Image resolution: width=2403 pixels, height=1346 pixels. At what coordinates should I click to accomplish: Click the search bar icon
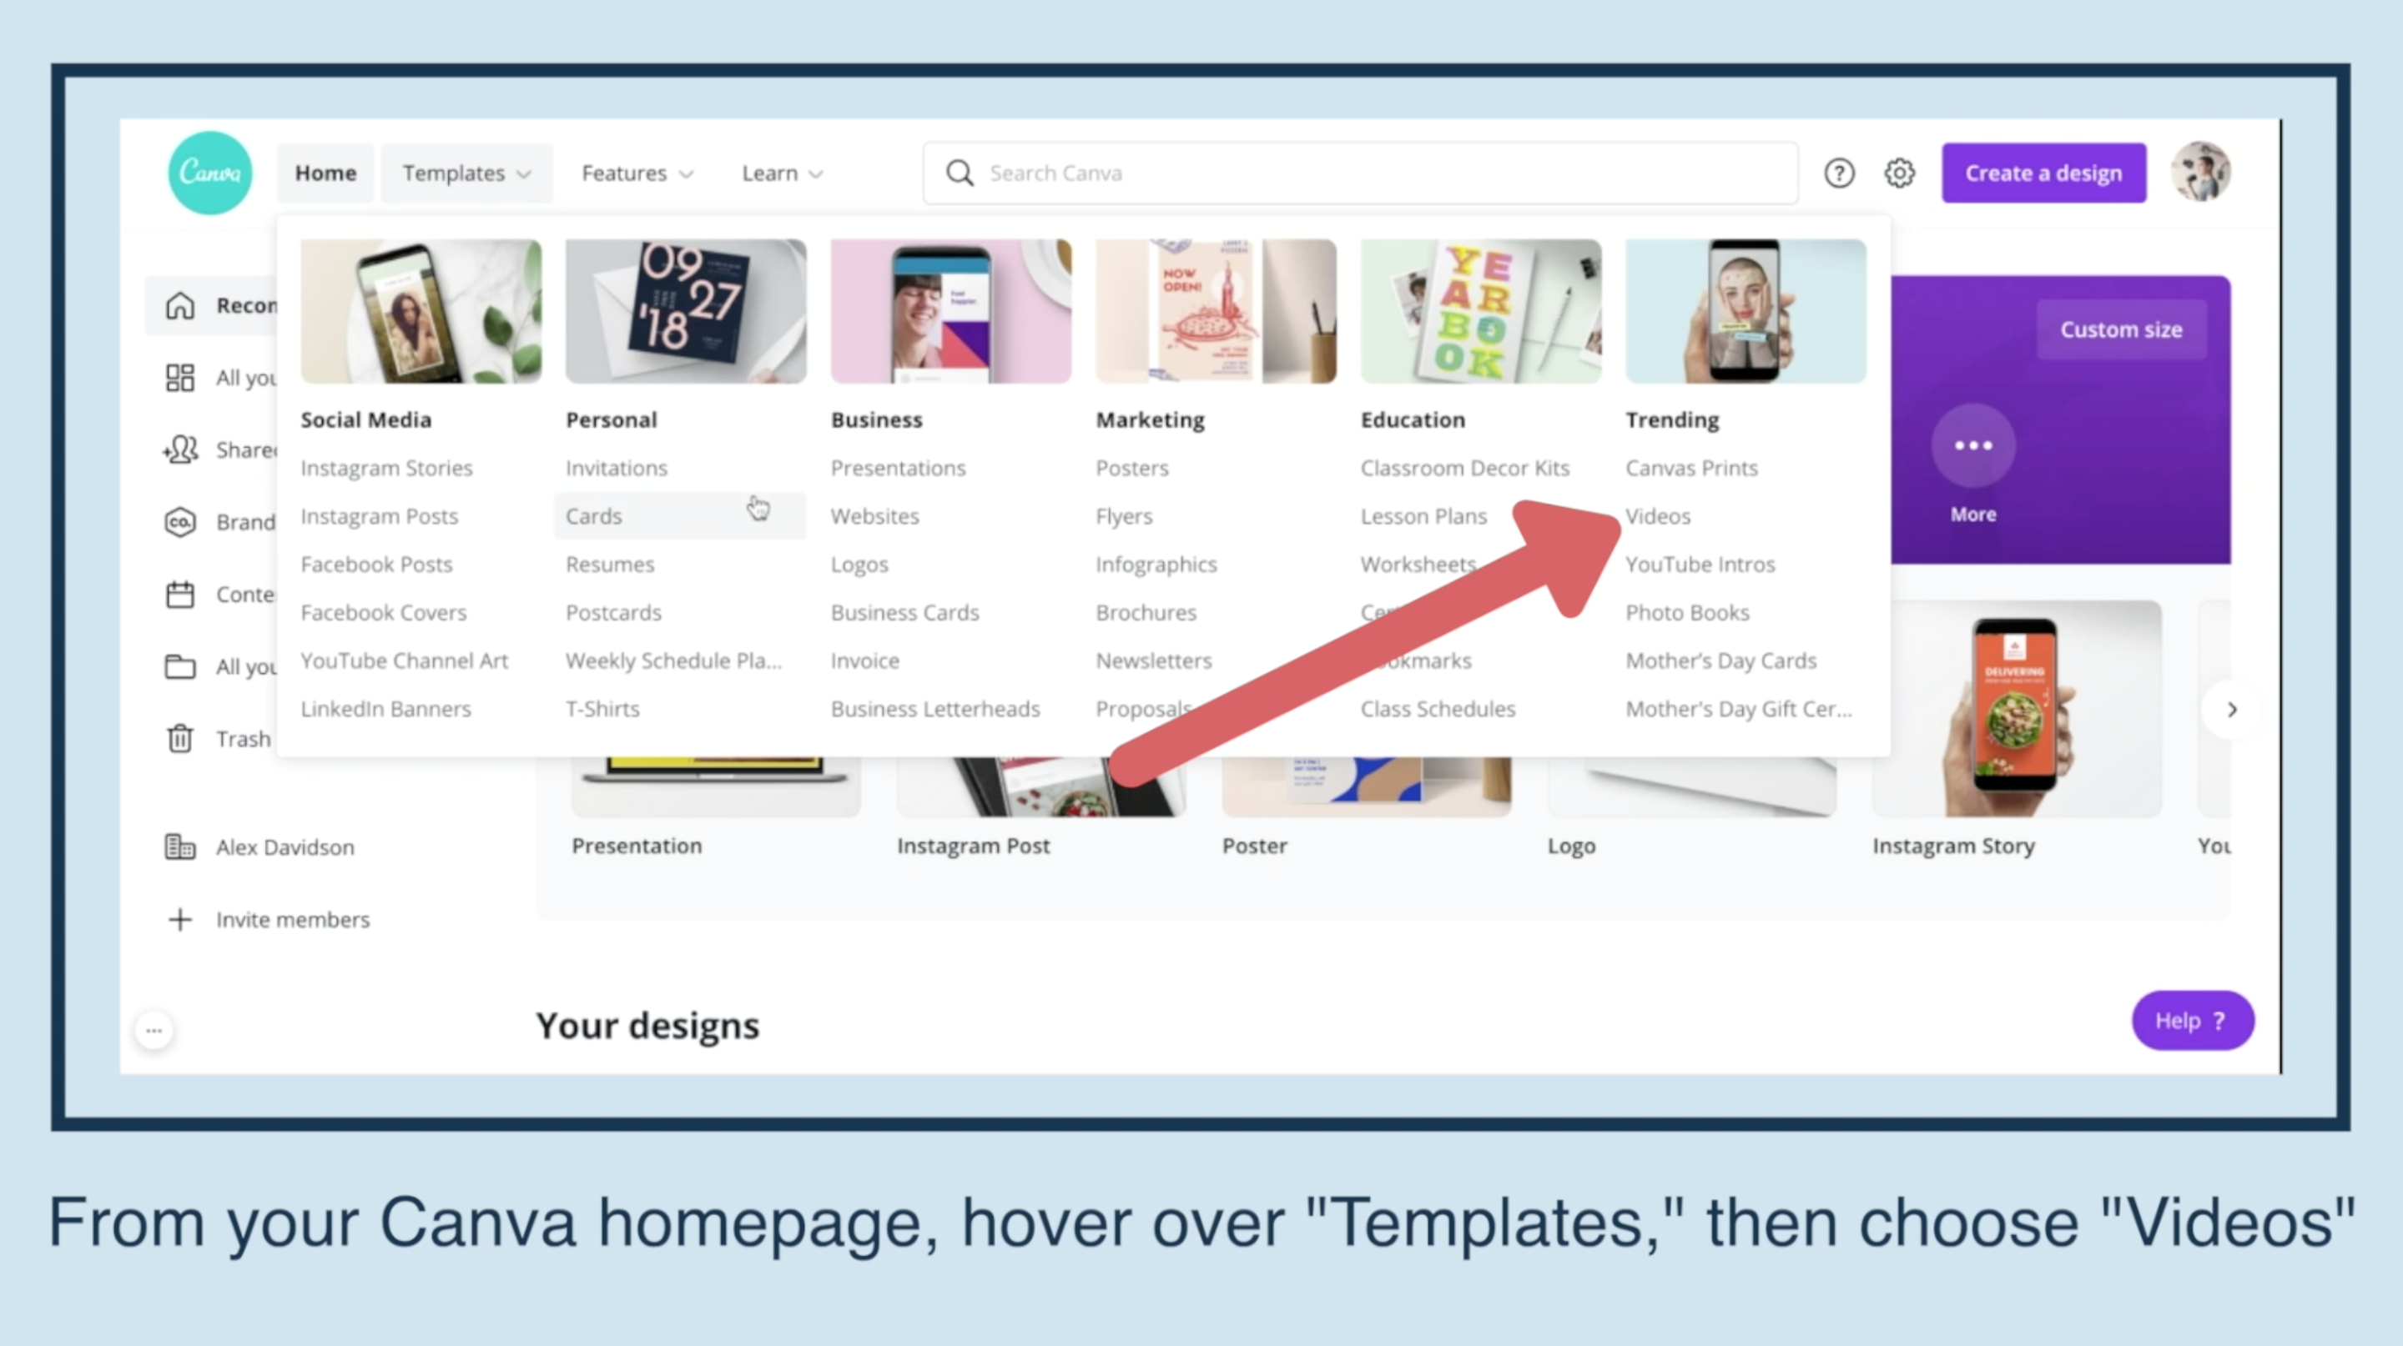(x=959, y=172)
